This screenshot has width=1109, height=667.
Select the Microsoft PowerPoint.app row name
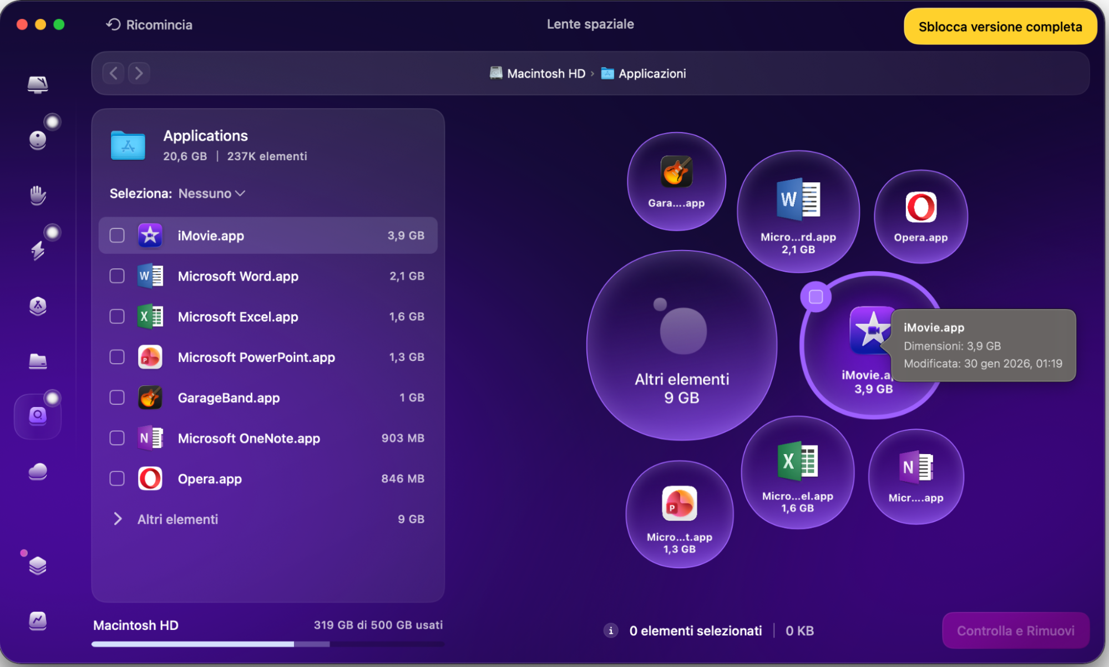(x=256, y=357)
